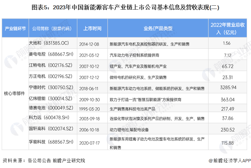Click listing date '2014-12-08'
The height and width of the screenshot is (168, 251).
click(89, 44)
